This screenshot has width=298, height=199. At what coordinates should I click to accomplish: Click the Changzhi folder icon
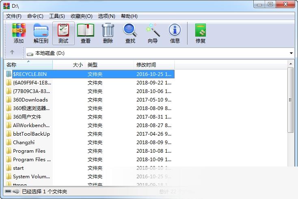pyautogui.click(x=9, y=142)
